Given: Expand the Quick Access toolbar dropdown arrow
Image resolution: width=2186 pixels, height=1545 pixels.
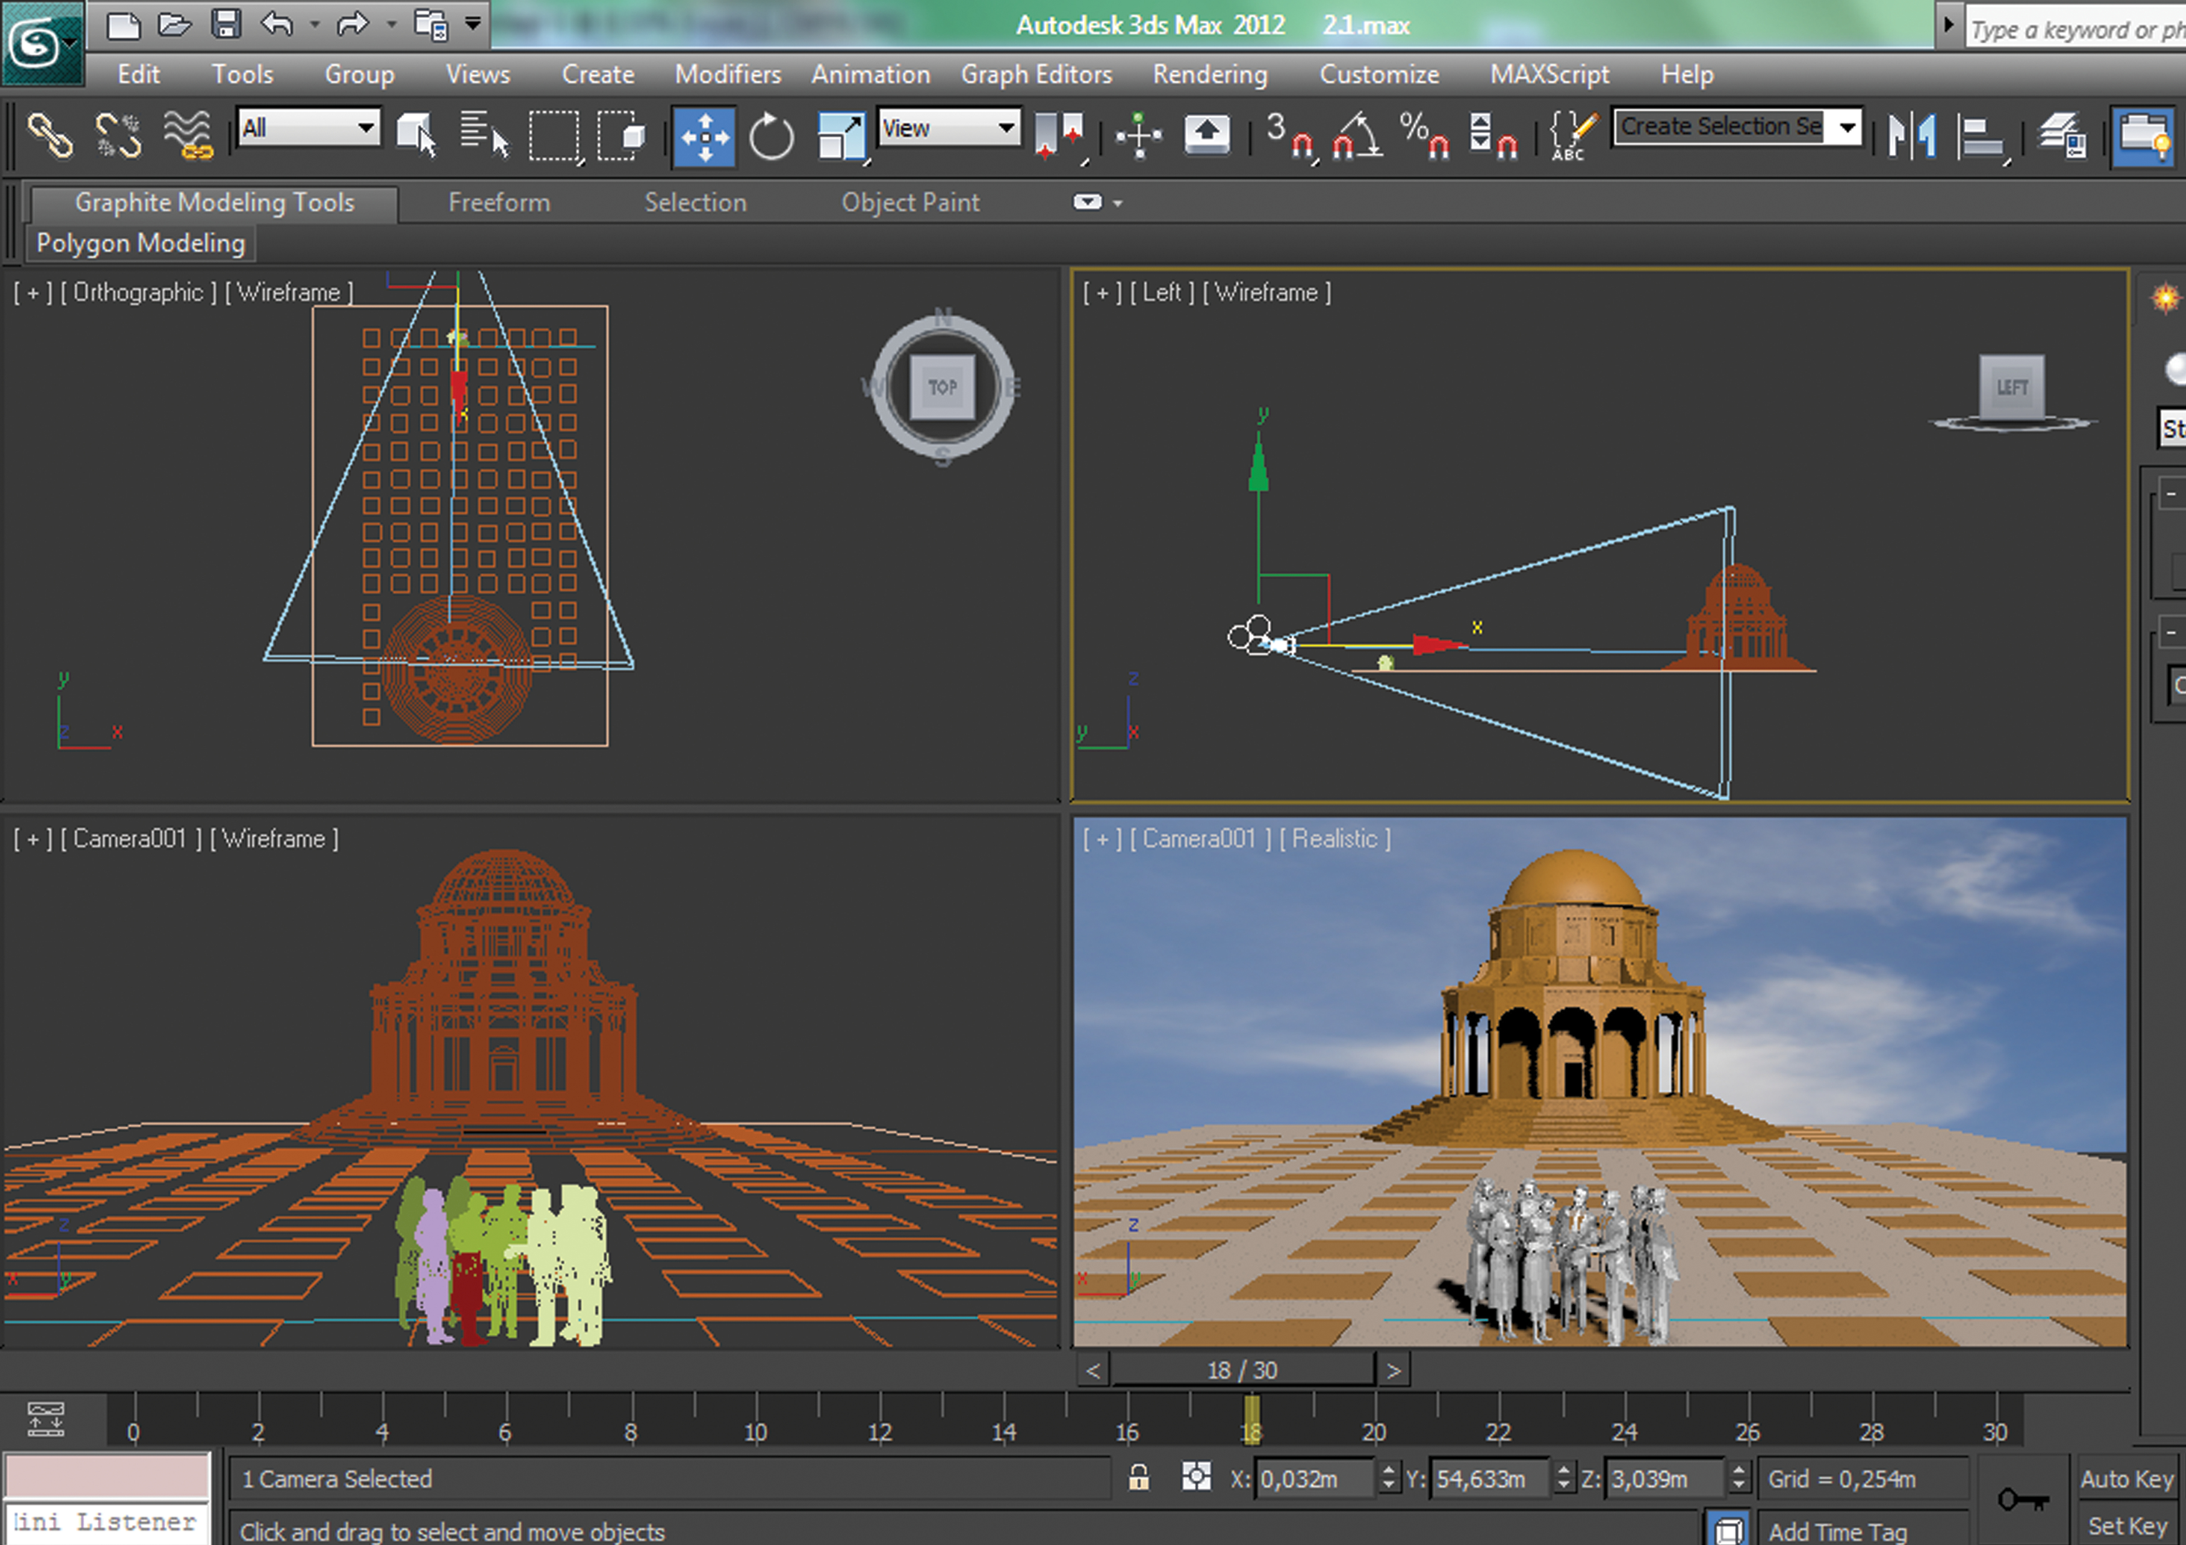Looking at the screenshot, I should (x=473, y=24).
